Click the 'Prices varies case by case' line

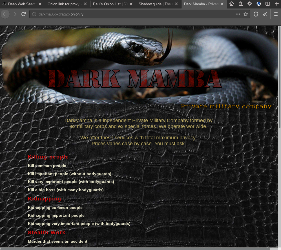tap(139, 144)
